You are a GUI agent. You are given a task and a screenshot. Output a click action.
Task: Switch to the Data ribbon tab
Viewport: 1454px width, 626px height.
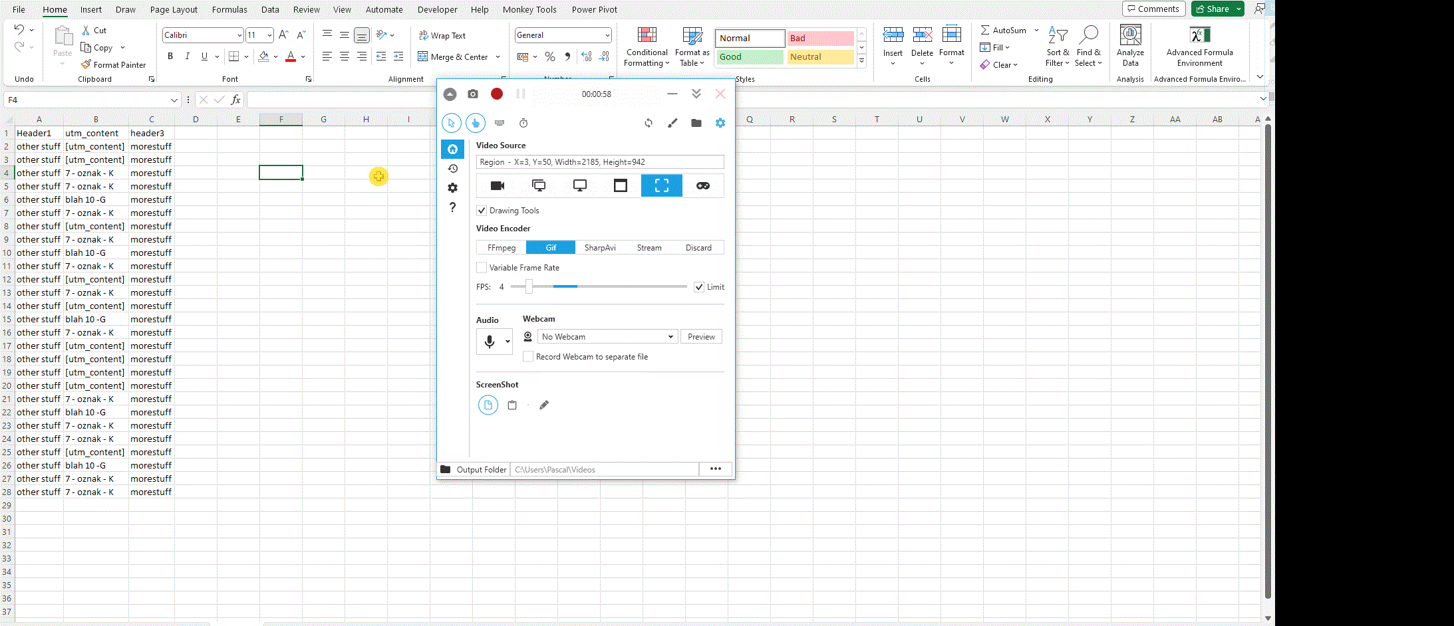click(x=270, y=9)
